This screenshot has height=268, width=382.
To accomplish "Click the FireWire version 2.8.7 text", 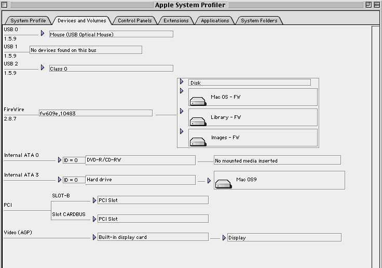I will (10, 119).
